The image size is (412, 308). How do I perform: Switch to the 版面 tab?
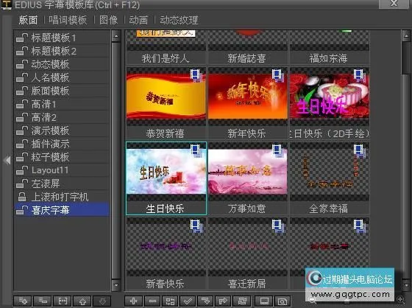click(x=28, y=20)
